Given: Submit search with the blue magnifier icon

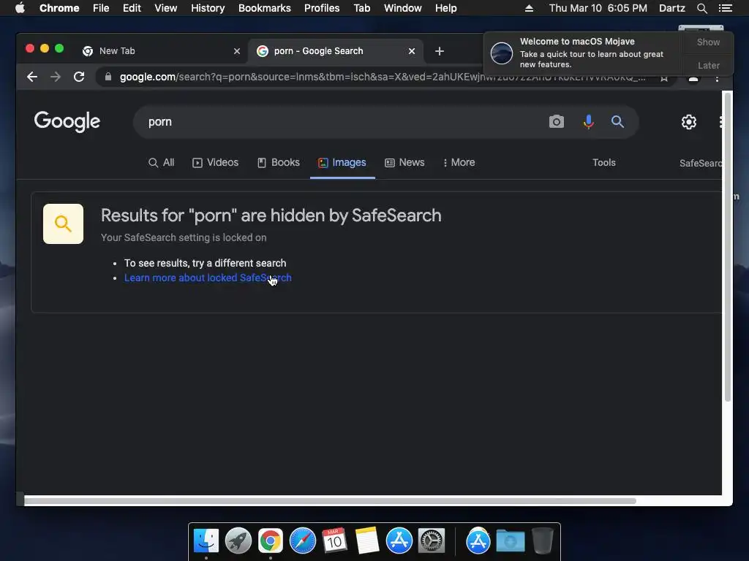Looking at the screenshot, I should point(617,122).
